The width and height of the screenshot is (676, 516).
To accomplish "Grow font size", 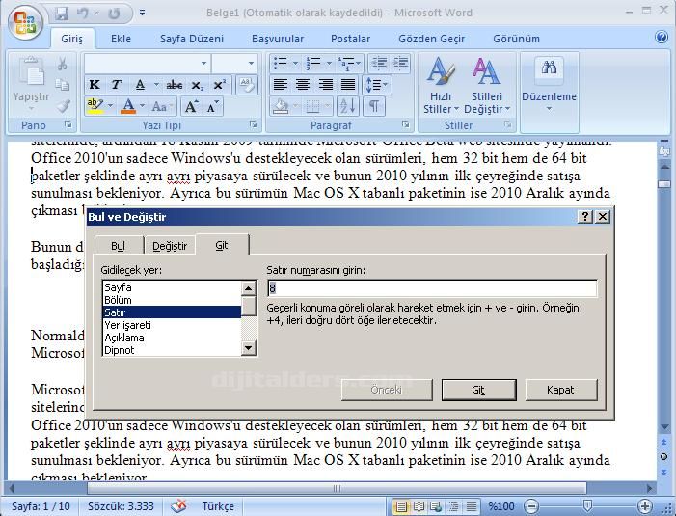I will [x=191, y=106].
